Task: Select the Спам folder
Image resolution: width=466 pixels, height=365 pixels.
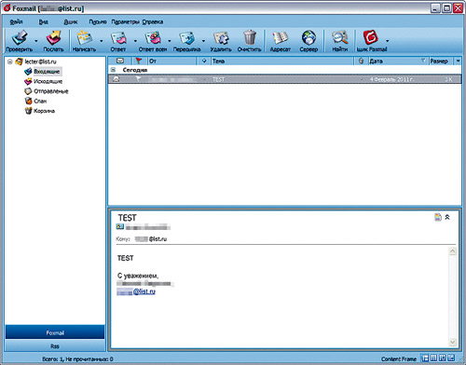Action: [40, 101]
